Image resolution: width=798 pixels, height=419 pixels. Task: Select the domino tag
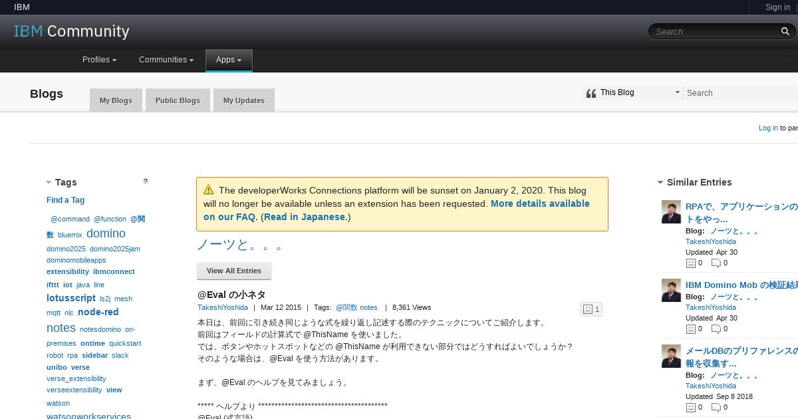(106, 233)
